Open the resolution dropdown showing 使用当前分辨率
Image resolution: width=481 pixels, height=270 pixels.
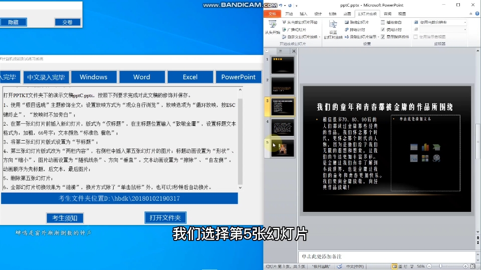click(x=465, y=22)
